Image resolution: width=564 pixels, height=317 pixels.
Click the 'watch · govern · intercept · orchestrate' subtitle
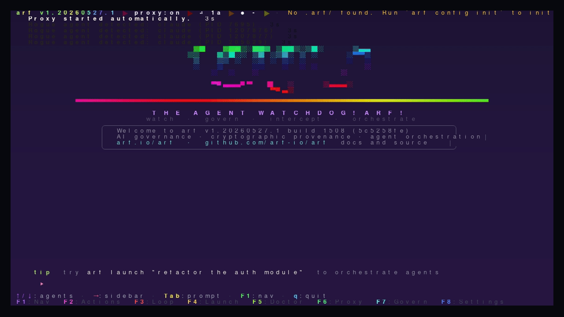click(282, 119)
